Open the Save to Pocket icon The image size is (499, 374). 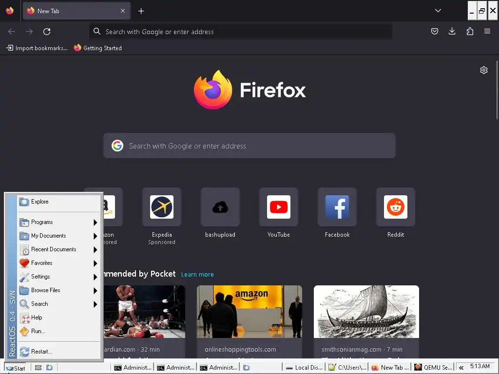click(x=434, y=31)
